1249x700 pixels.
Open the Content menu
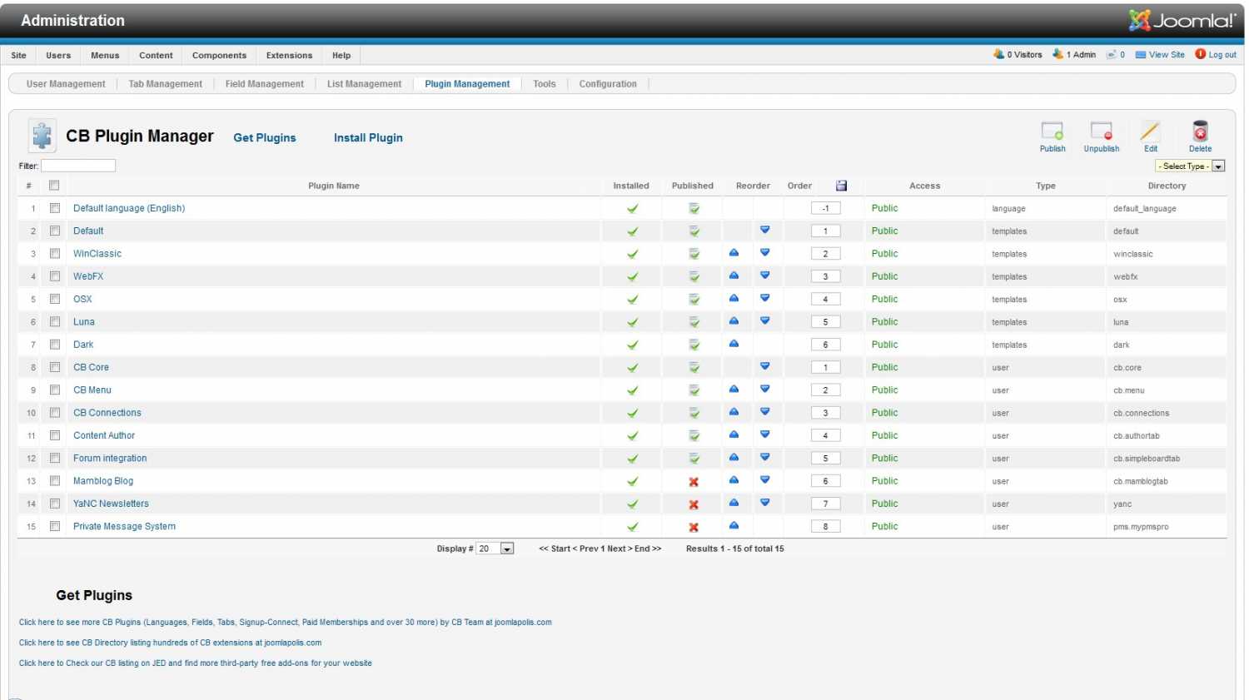[x=156, y=55]
